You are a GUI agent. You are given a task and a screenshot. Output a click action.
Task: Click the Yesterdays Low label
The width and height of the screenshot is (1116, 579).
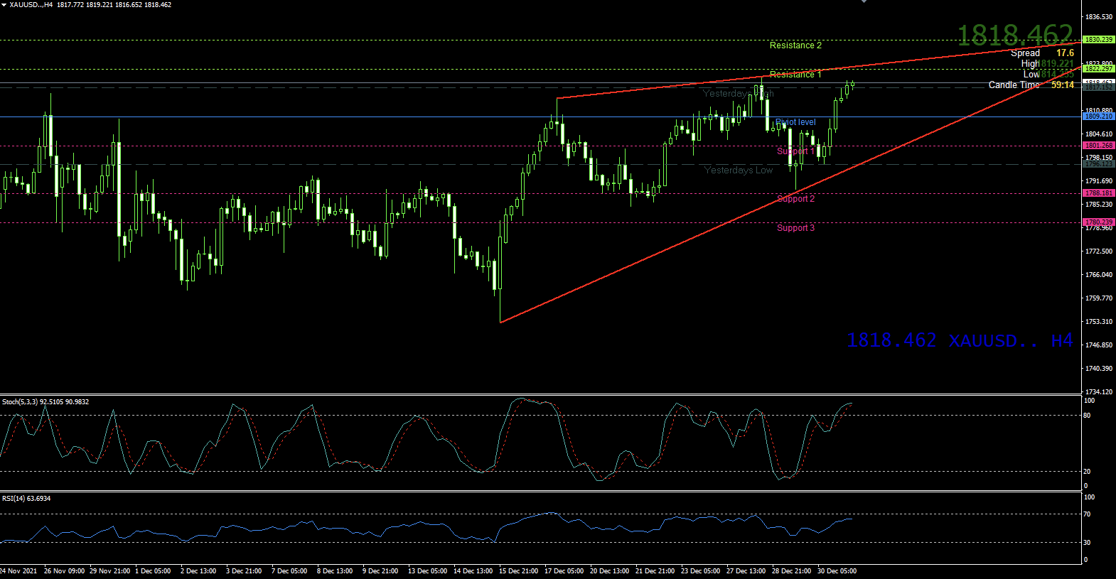[738, 171]
